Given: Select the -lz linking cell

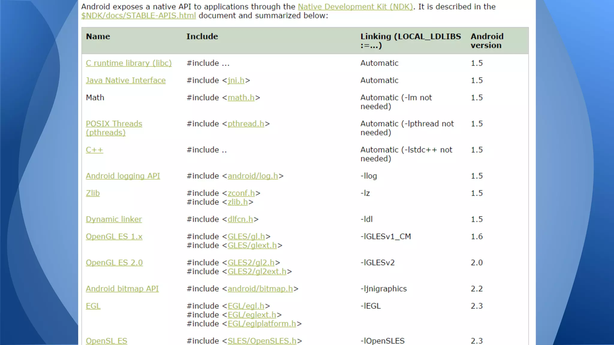Looking at the screenshot, I should (365, 193).
